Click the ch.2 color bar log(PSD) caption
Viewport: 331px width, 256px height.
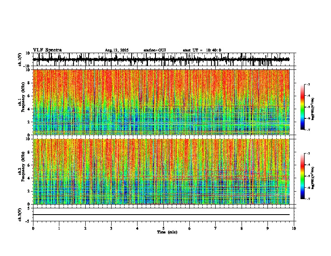313,178
